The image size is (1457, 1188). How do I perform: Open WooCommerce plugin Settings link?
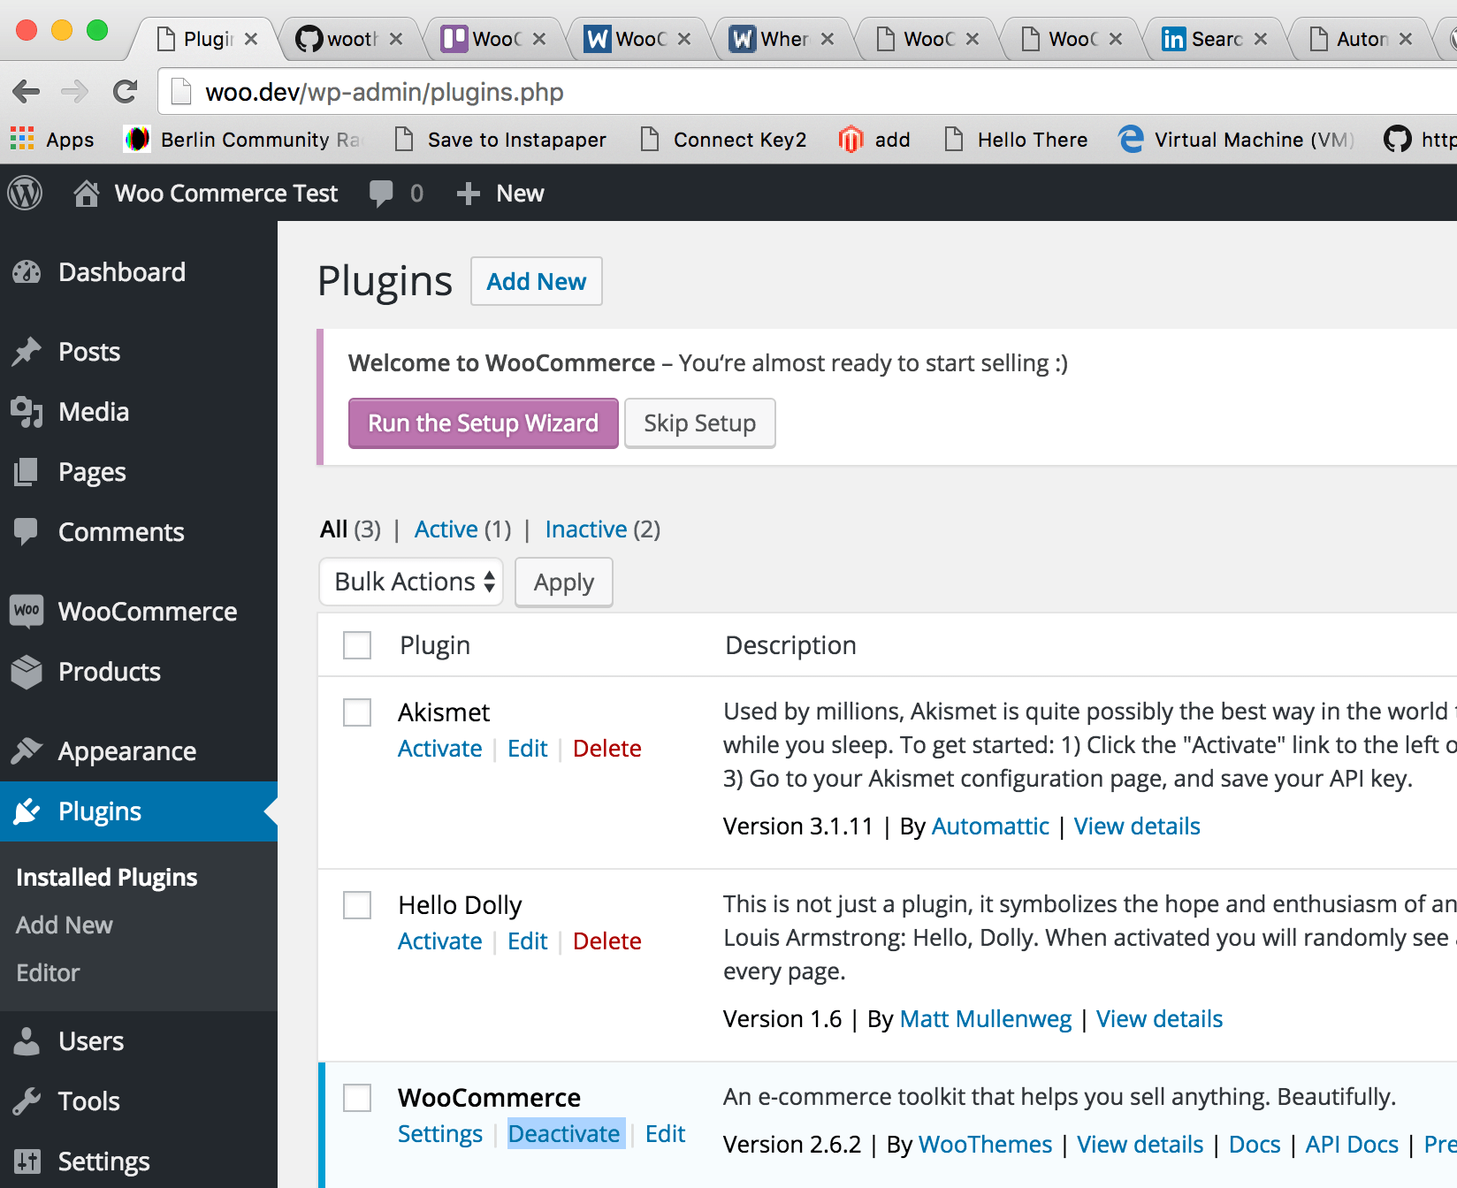[440, 1134]
